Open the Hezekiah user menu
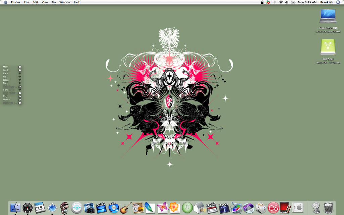The image size is (344, 215). 326,2
